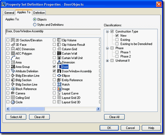Image resolution: width=165 pixels, height=135 pixels.
Task: Switch to the General tab
Action: (9, 12)
